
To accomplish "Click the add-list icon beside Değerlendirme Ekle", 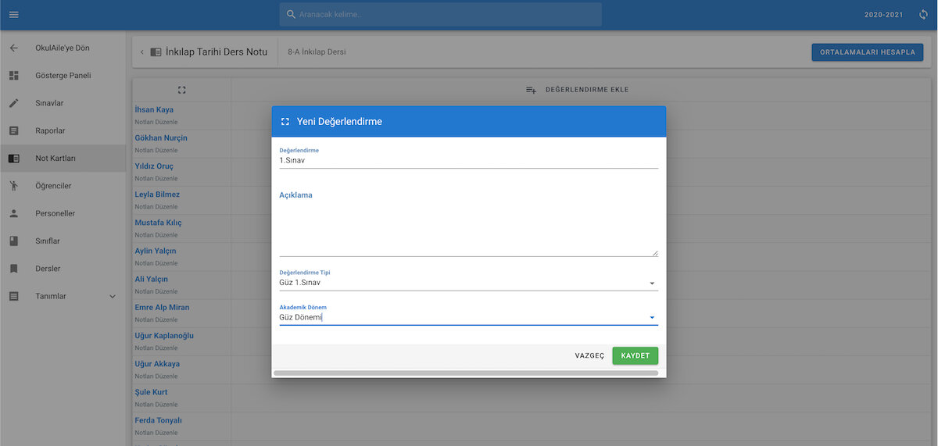I will click(x=531, y=90).
